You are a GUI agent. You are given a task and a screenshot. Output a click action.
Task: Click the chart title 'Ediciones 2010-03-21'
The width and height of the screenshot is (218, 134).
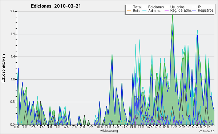tap(56, 6)
